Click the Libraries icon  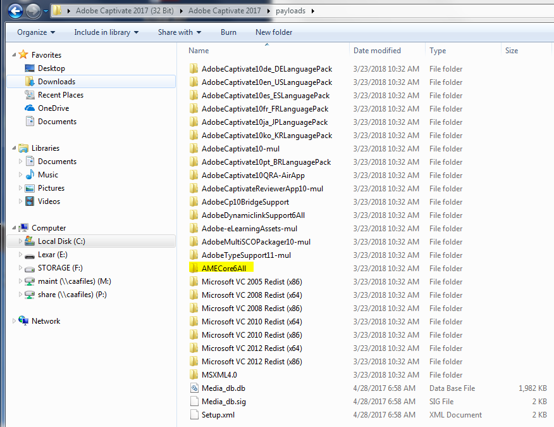23,148
